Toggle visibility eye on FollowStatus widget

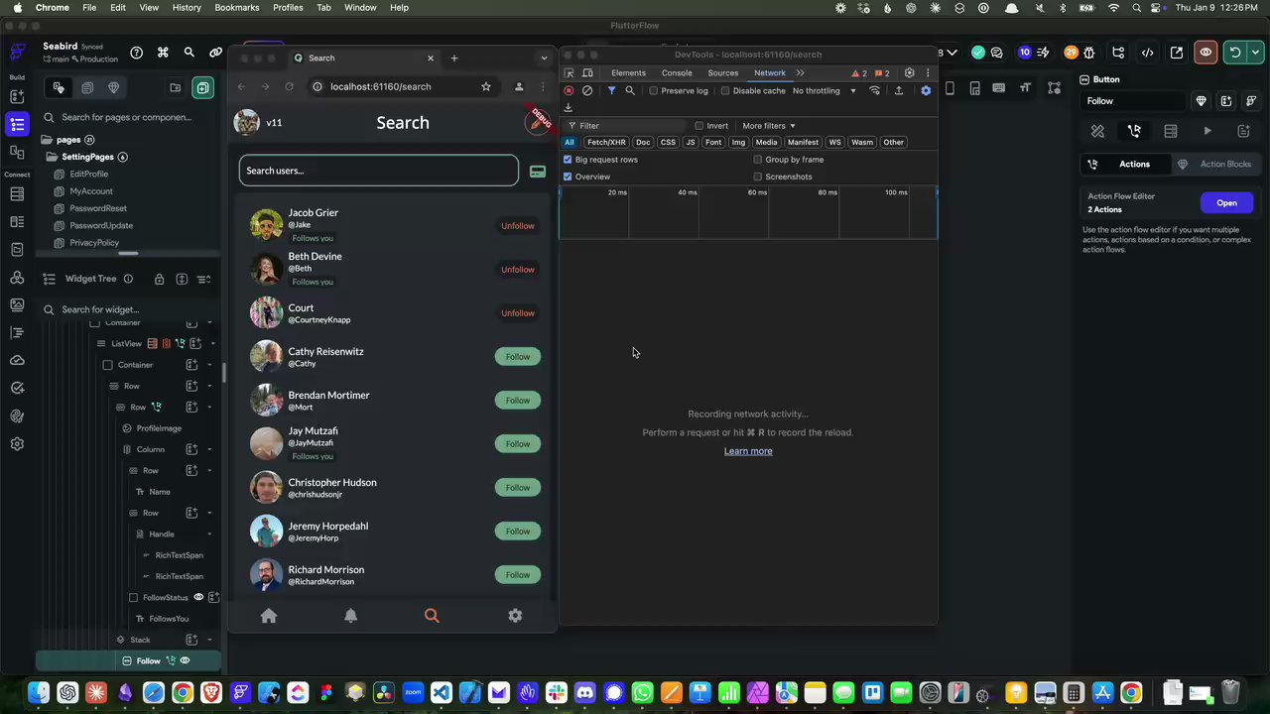[x=198, y=597]
